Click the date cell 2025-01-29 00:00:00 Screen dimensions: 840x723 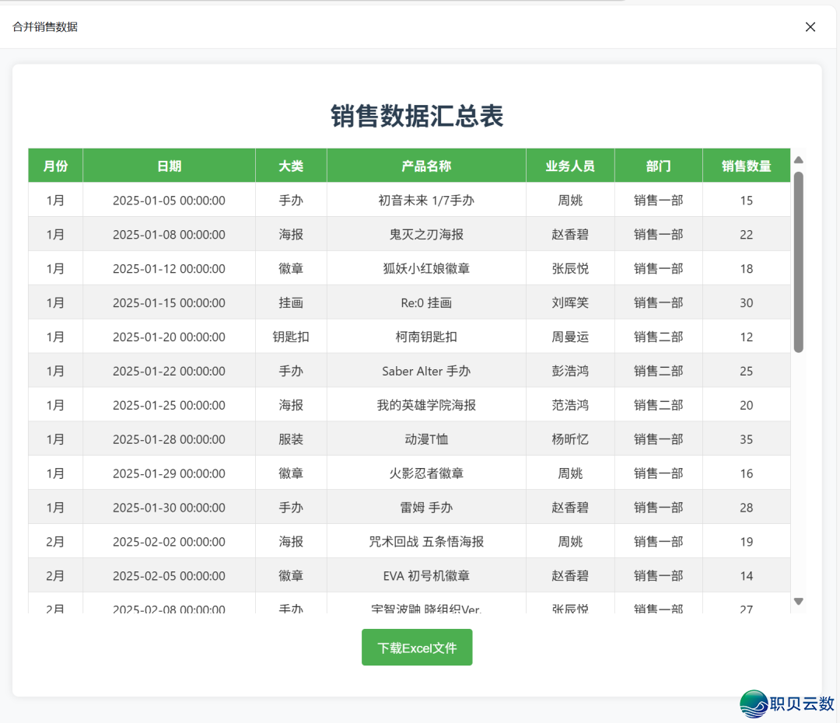pyautogui.click(x=170, y=473)
